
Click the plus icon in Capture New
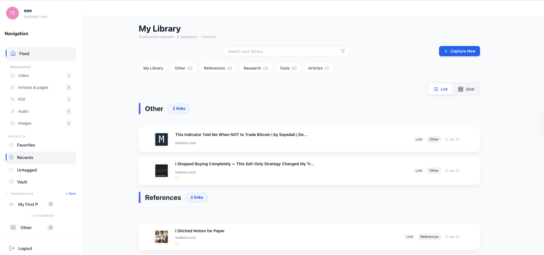446,51
